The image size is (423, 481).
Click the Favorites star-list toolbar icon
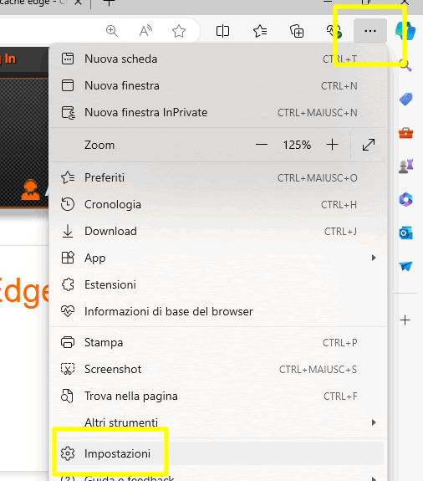coord(260,31)
